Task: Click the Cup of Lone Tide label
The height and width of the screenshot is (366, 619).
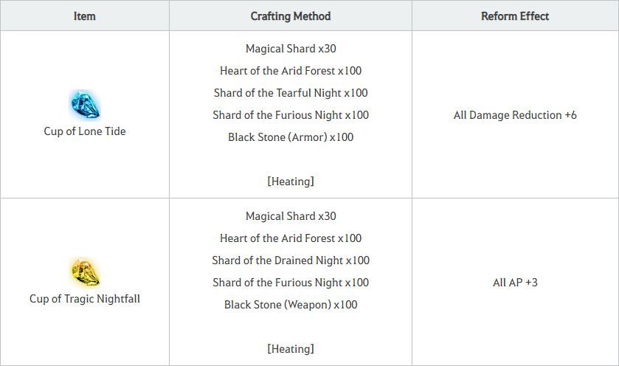Action: 85,131
